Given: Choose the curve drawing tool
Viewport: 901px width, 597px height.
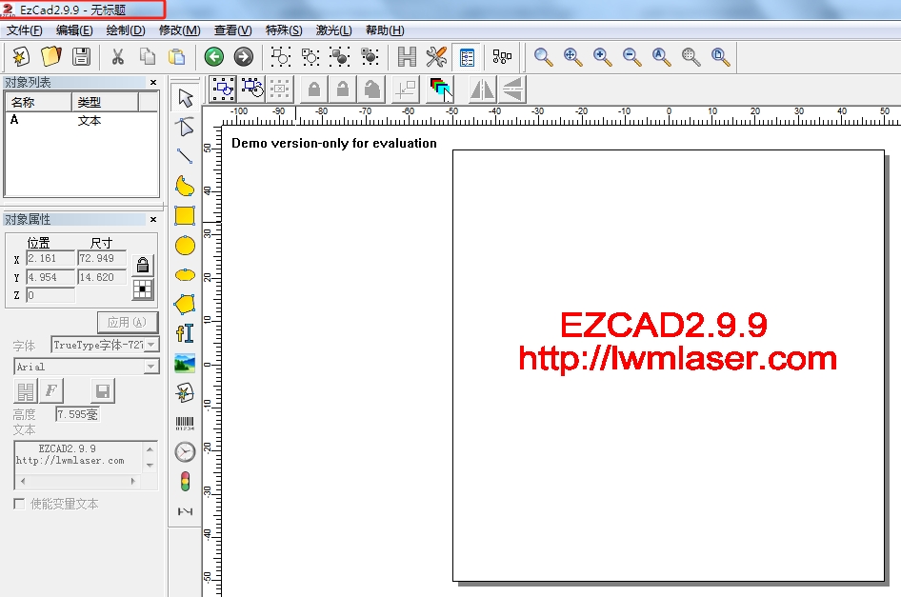Looking at the screenshot, I should (185, 186).
